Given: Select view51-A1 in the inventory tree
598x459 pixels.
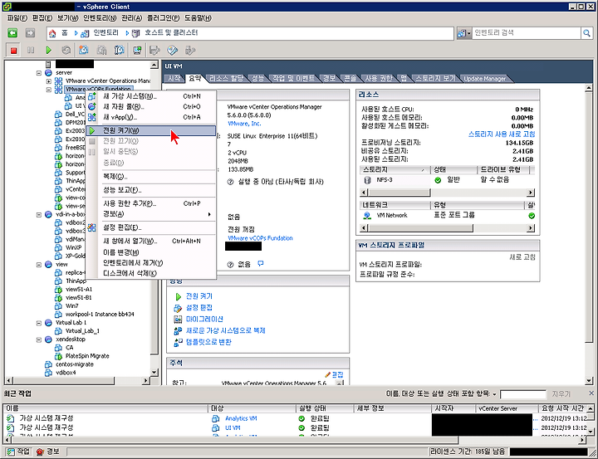Looking at the screenshot, I should (79, 290).
